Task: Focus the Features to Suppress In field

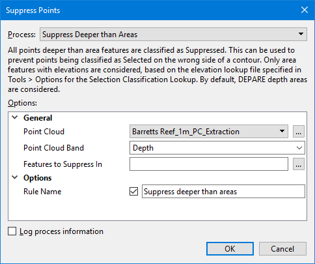Action: pyautogui.click(x=209, y=164)
